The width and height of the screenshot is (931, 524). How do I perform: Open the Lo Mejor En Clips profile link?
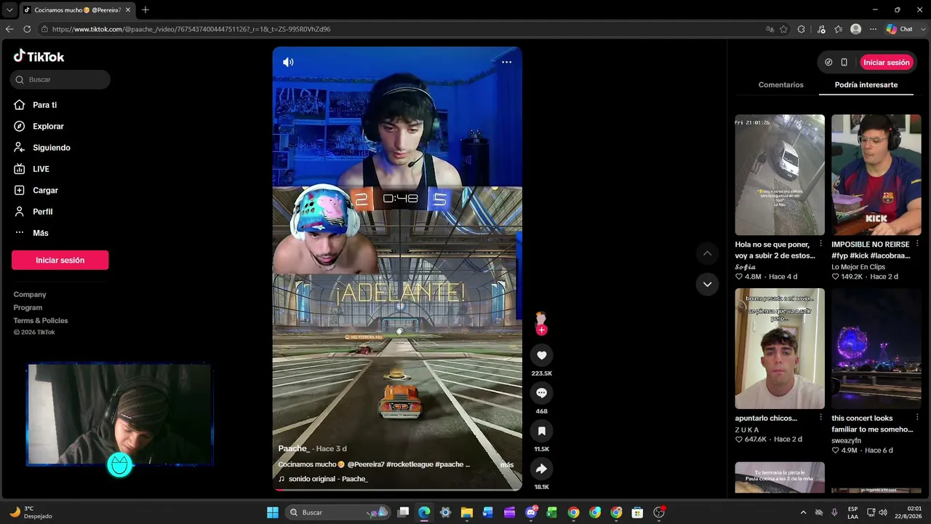click(x=858, y=267)
